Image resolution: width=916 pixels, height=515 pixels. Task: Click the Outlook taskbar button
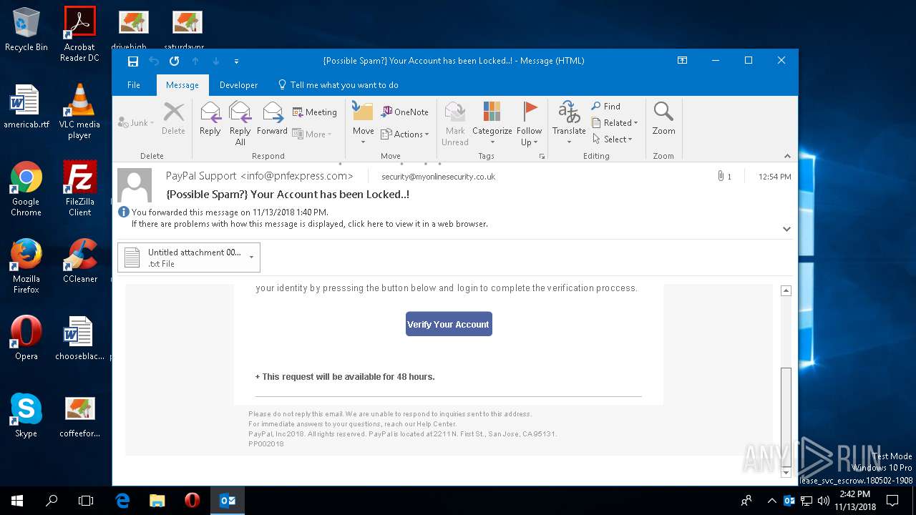click(228, 501)
